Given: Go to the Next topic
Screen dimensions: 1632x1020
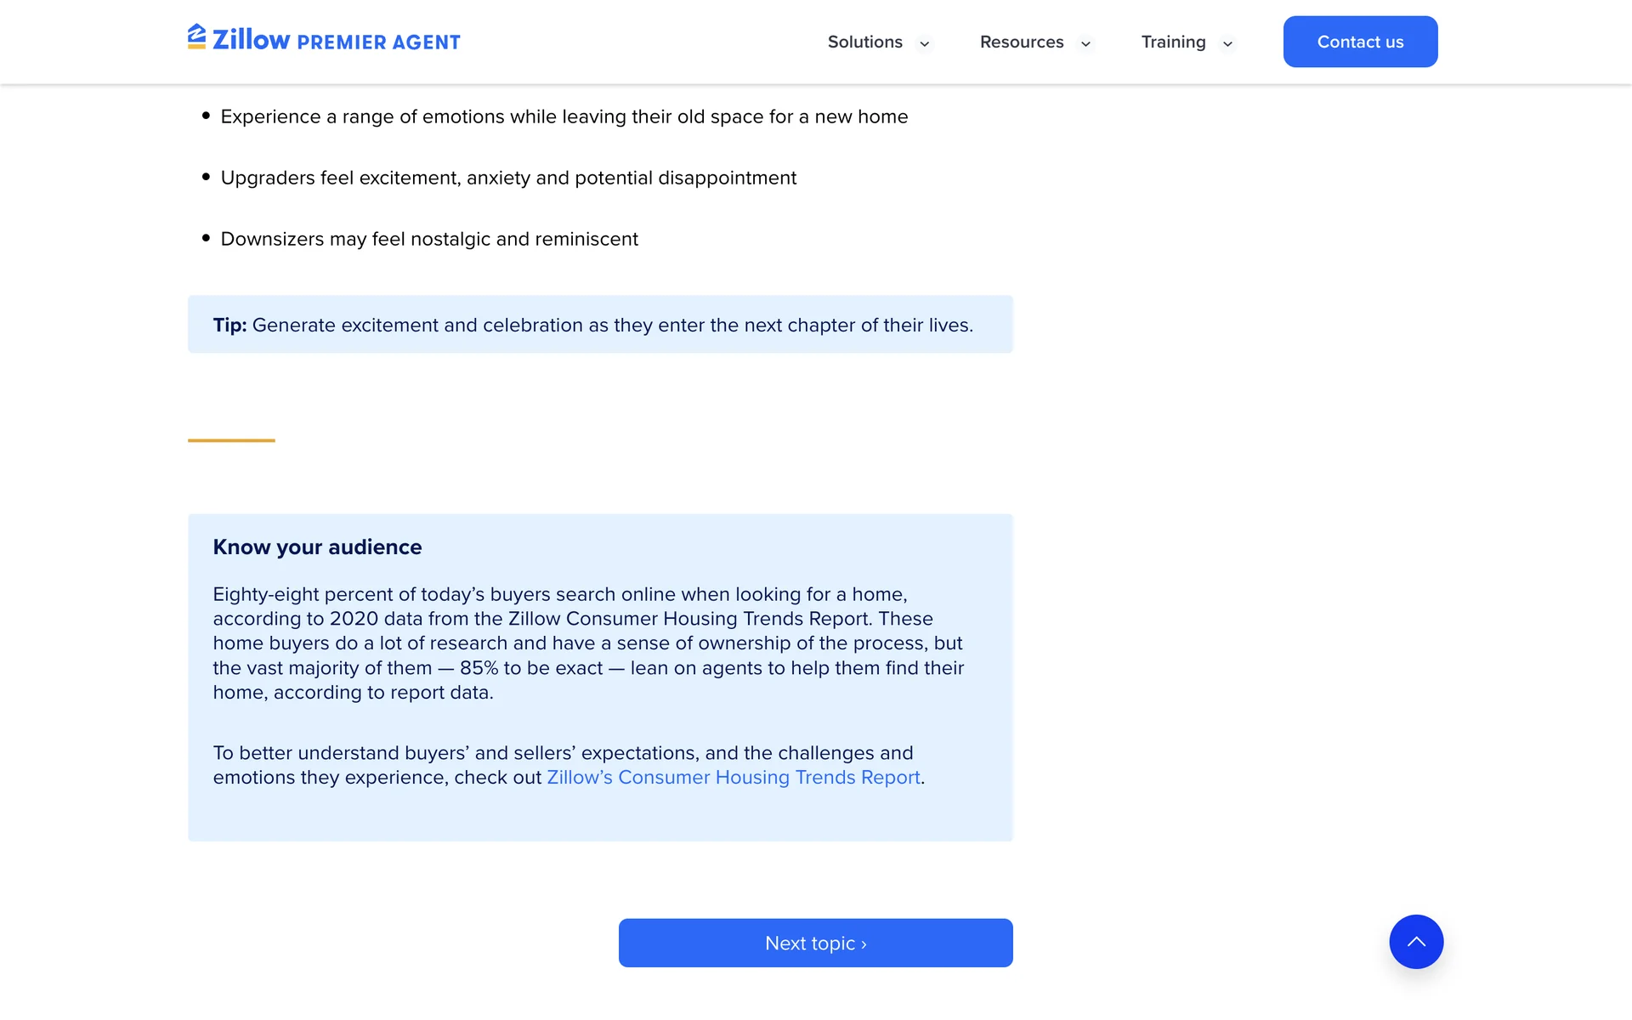Looking at the screenshot, I should coord(815,943).
